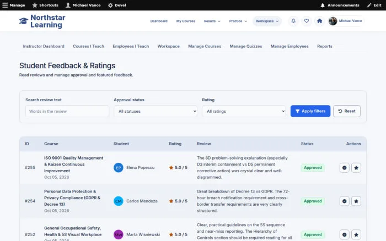Click Michael Vance in admin toolbar
The width and height of the screenshot is (386, 241).
[x=83, y=5]
